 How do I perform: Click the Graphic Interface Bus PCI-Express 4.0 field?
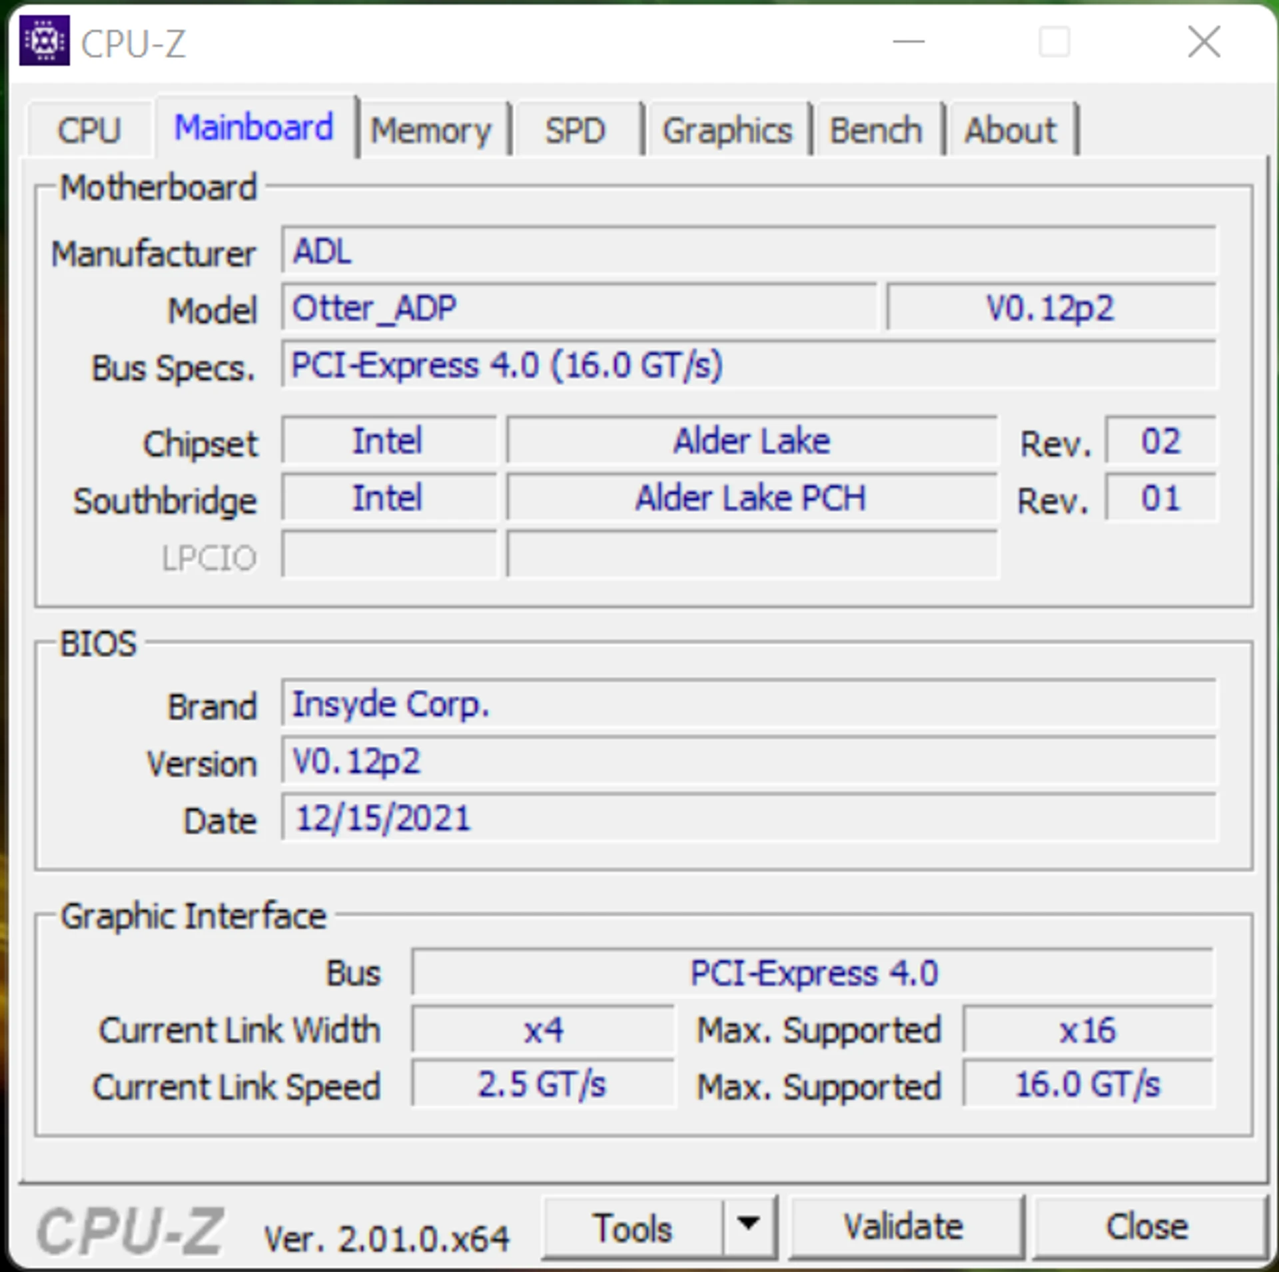coord(813,973)
